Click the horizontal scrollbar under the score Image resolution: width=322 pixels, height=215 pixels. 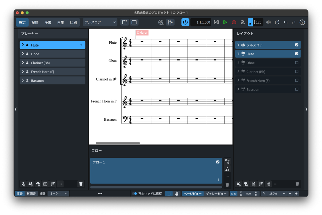(118, 143)
